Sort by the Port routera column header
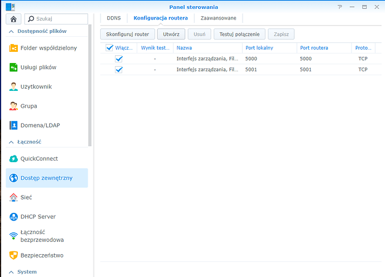This screenshot has width=385, height=277. pos(324,48)
